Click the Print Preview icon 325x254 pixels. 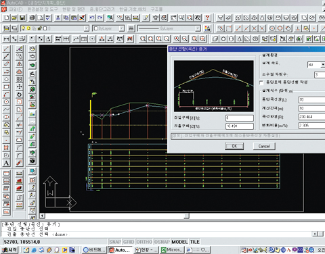pos(40,18)
